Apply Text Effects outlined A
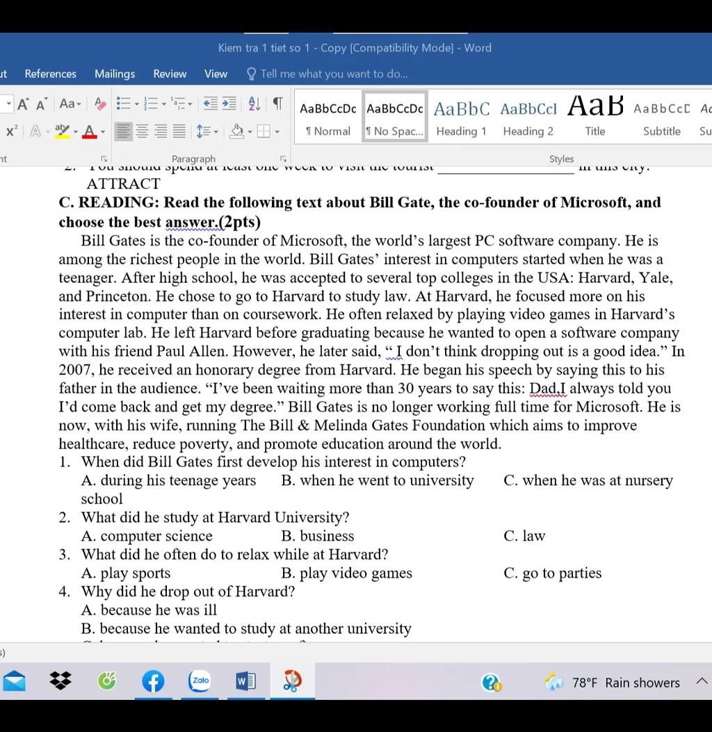This screenshot has height=732, width=712. pyautogui.click(x=35, y=131)
